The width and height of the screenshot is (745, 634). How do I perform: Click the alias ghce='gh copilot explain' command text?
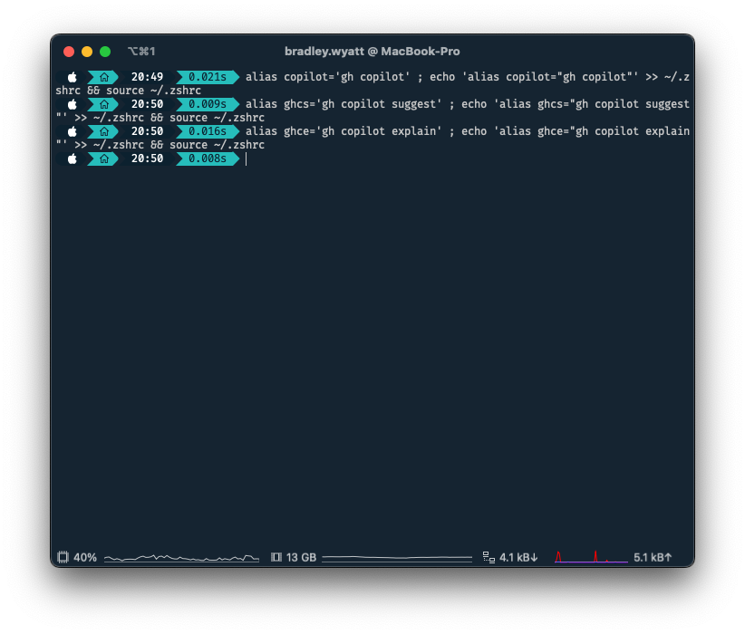(x=344, y=131)
